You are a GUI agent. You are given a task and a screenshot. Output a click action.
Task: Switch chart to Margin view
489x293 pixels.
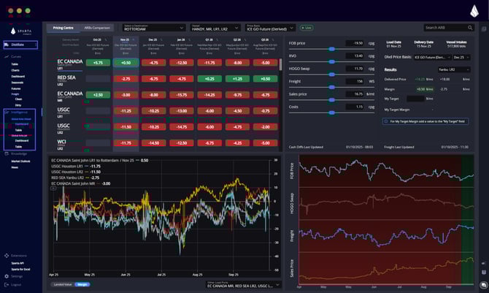tap(83, 284)
